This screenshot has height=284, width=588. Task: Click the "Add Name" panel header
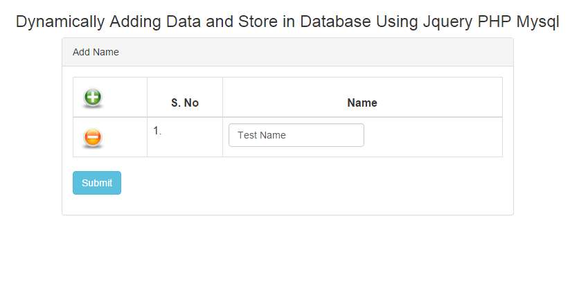pyautogui.click(x=96, y=52)
